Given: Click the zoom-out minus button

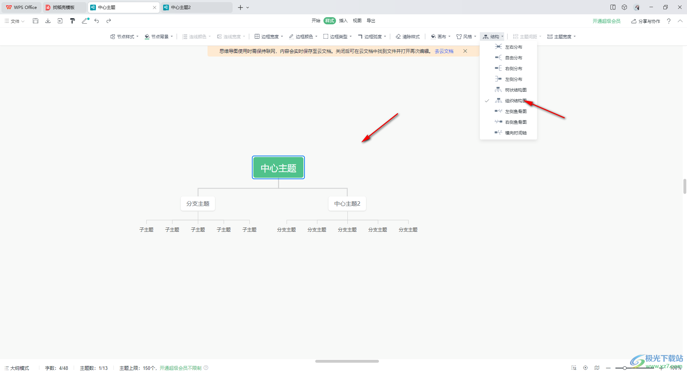Looking at the screenshot, I should [608, 368].
